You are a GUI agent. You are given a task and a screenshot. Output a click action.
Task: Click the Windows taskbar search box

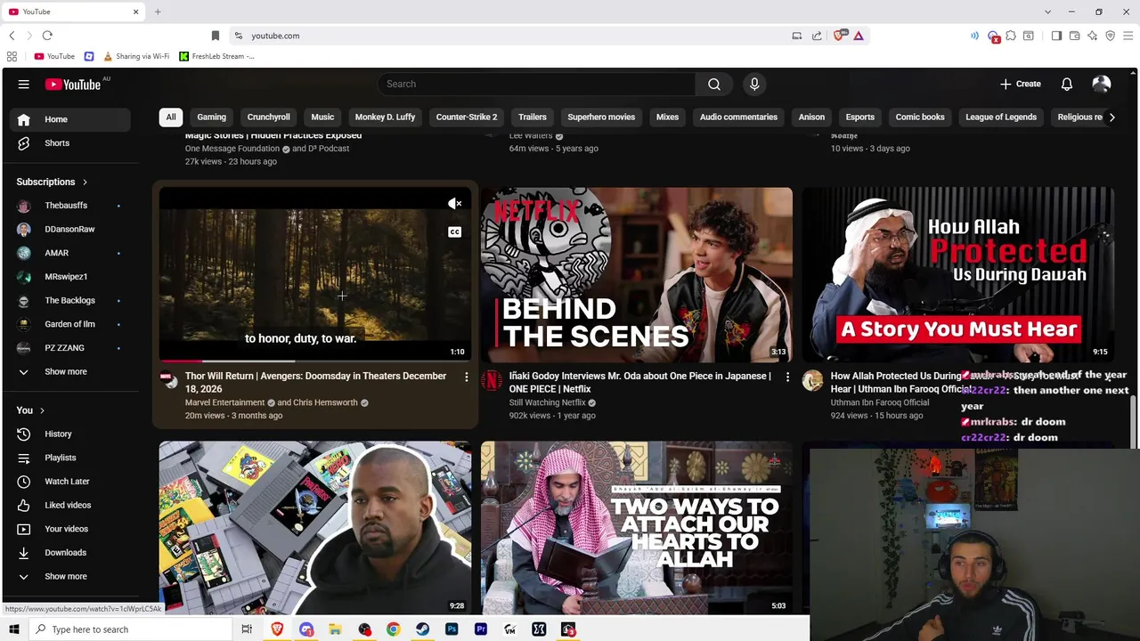pos(130,629)
